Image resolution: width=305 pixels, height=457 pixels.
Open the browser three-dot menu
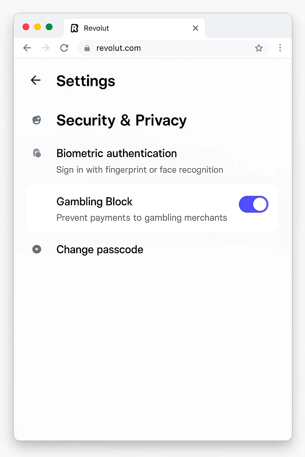point(280,48)
